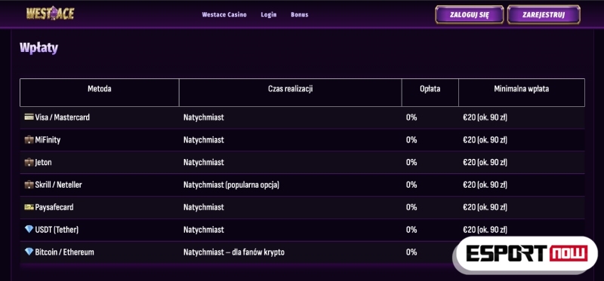Select 'Natychmiast — dla fanów krypto' text
Screen dimensions: 604x281
(x=234, y=252)
